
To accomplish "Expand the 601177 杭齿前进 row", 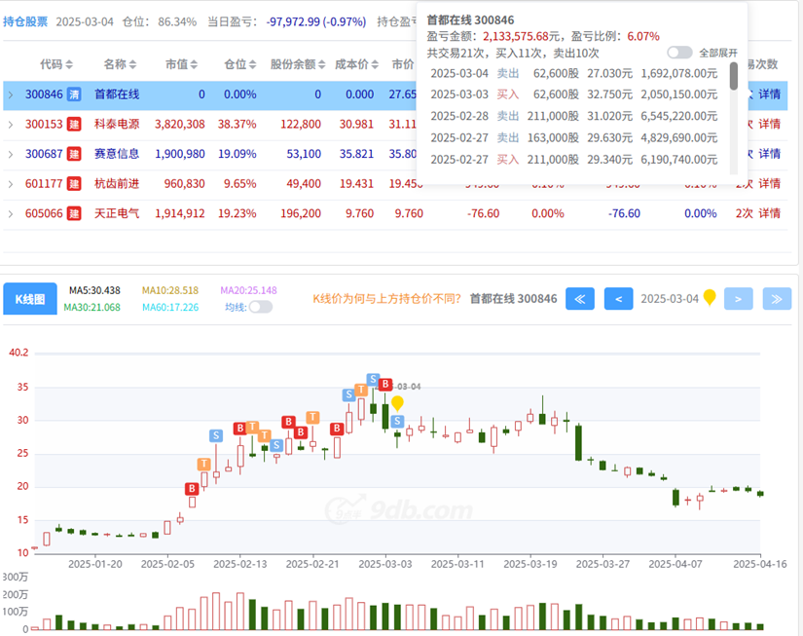I will pyautogui.click(x=11, y=184).
